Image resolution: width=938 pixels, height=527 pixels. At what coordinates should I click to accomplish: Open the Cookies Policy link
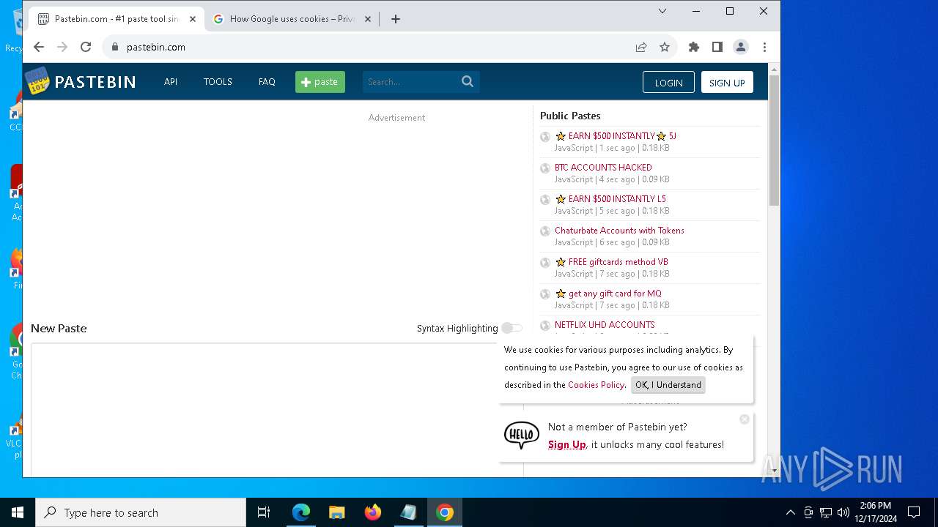point(596,385)
